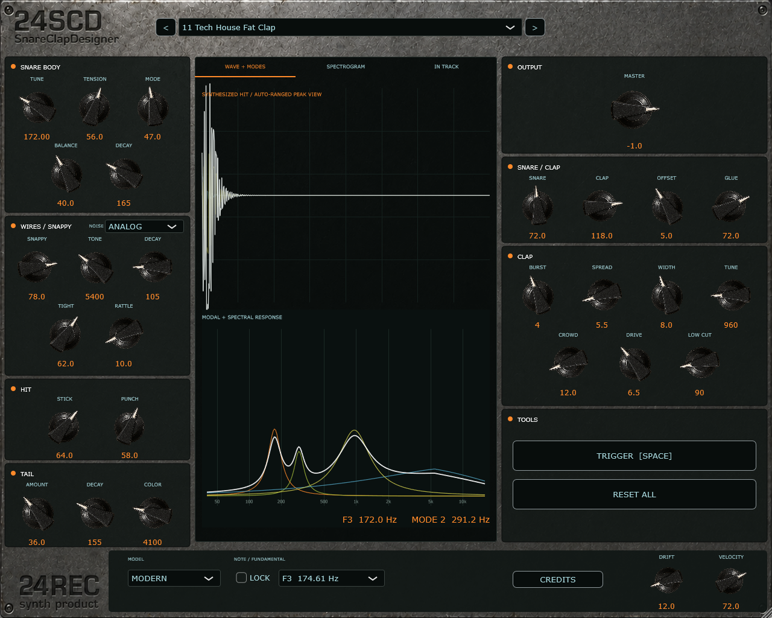Click the Tail Color knob
Screen dimensions: 772x618
coord(153,513)
